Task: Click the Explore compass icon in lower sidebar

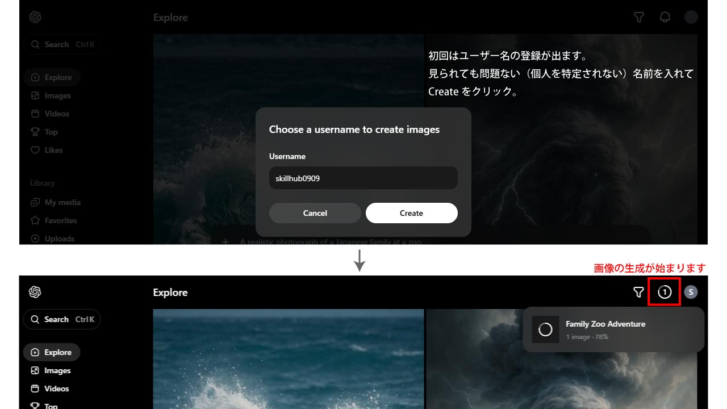Action: (x=35, y=352)
